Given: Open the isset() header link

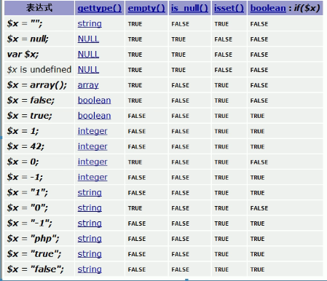Looking at the screenshot, I should pos(229,8).
